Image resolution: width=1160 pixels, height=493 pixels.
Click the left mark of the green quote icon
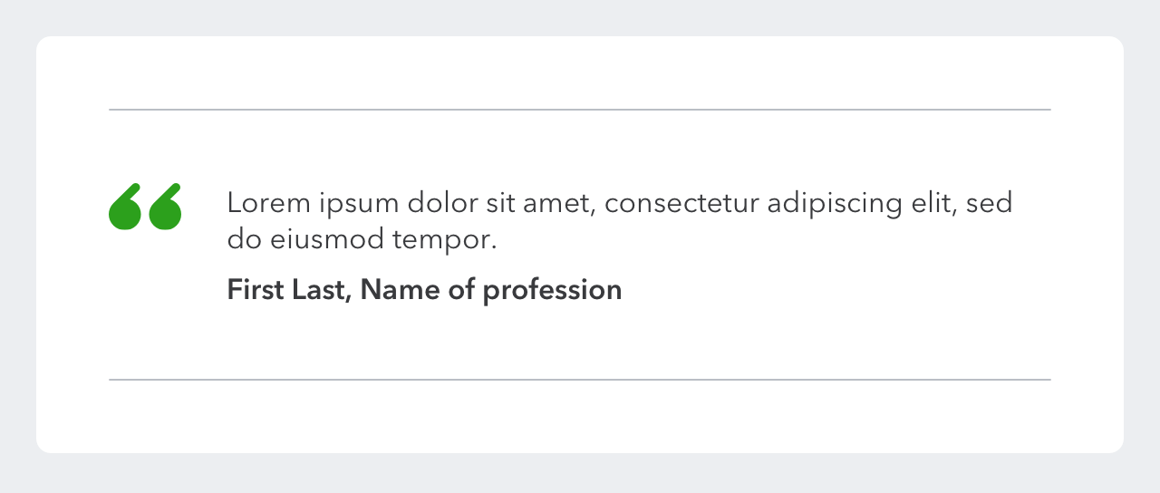tap(125, 208)
